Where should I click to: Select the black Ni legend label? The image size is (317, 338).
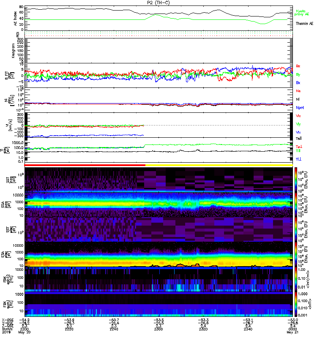[298, 99]
